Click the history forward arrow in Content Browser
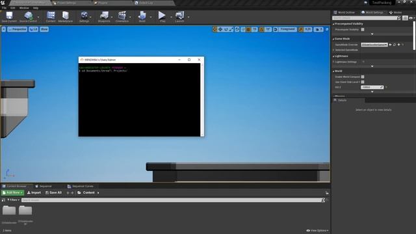This screenshot has width=416, height=234. [72, 193]
